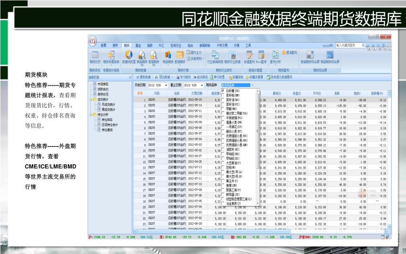Click the 提油套利 ribbon item

[x=289, y=53]
